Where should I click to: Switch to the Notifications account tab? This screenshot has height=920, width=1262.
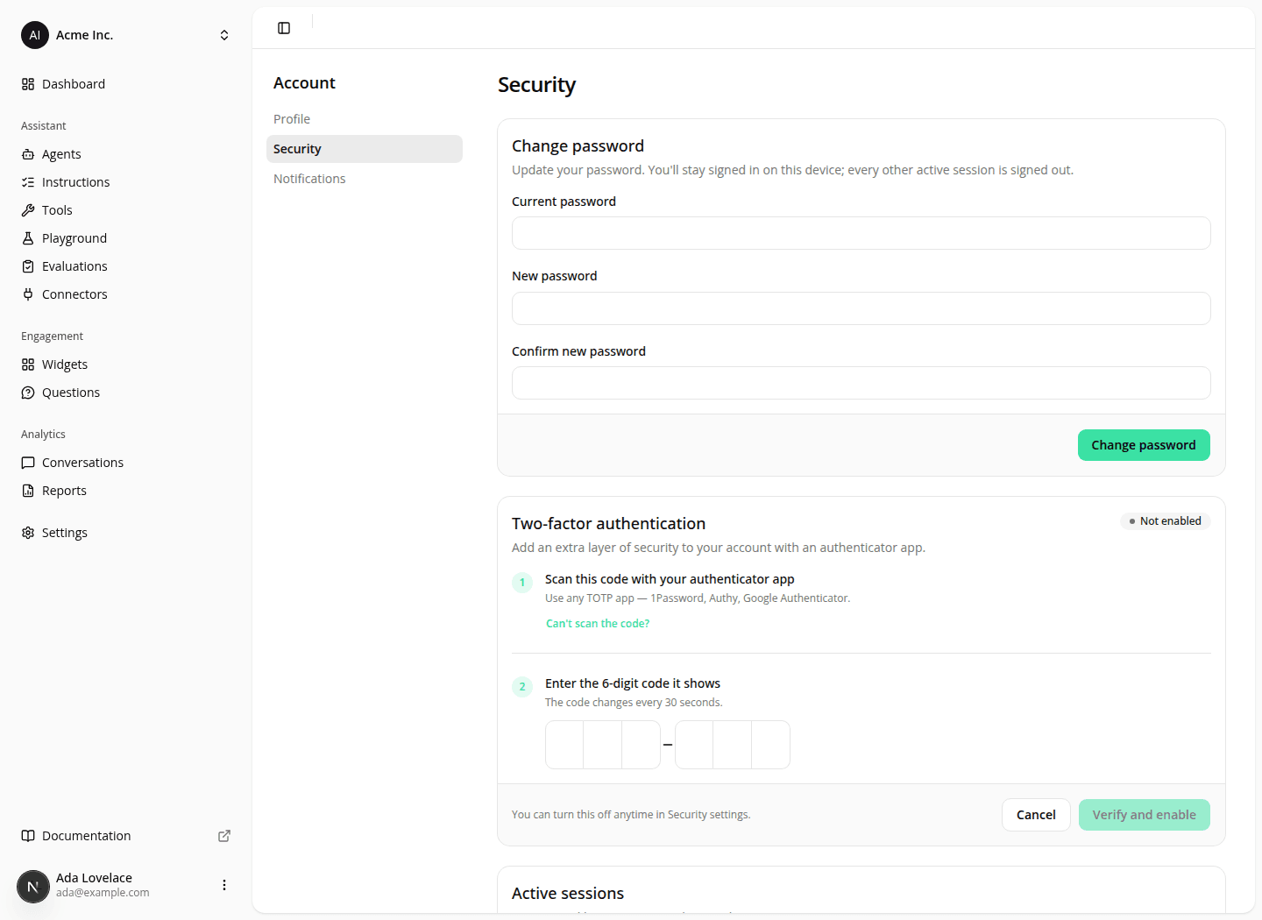[365, 179]
